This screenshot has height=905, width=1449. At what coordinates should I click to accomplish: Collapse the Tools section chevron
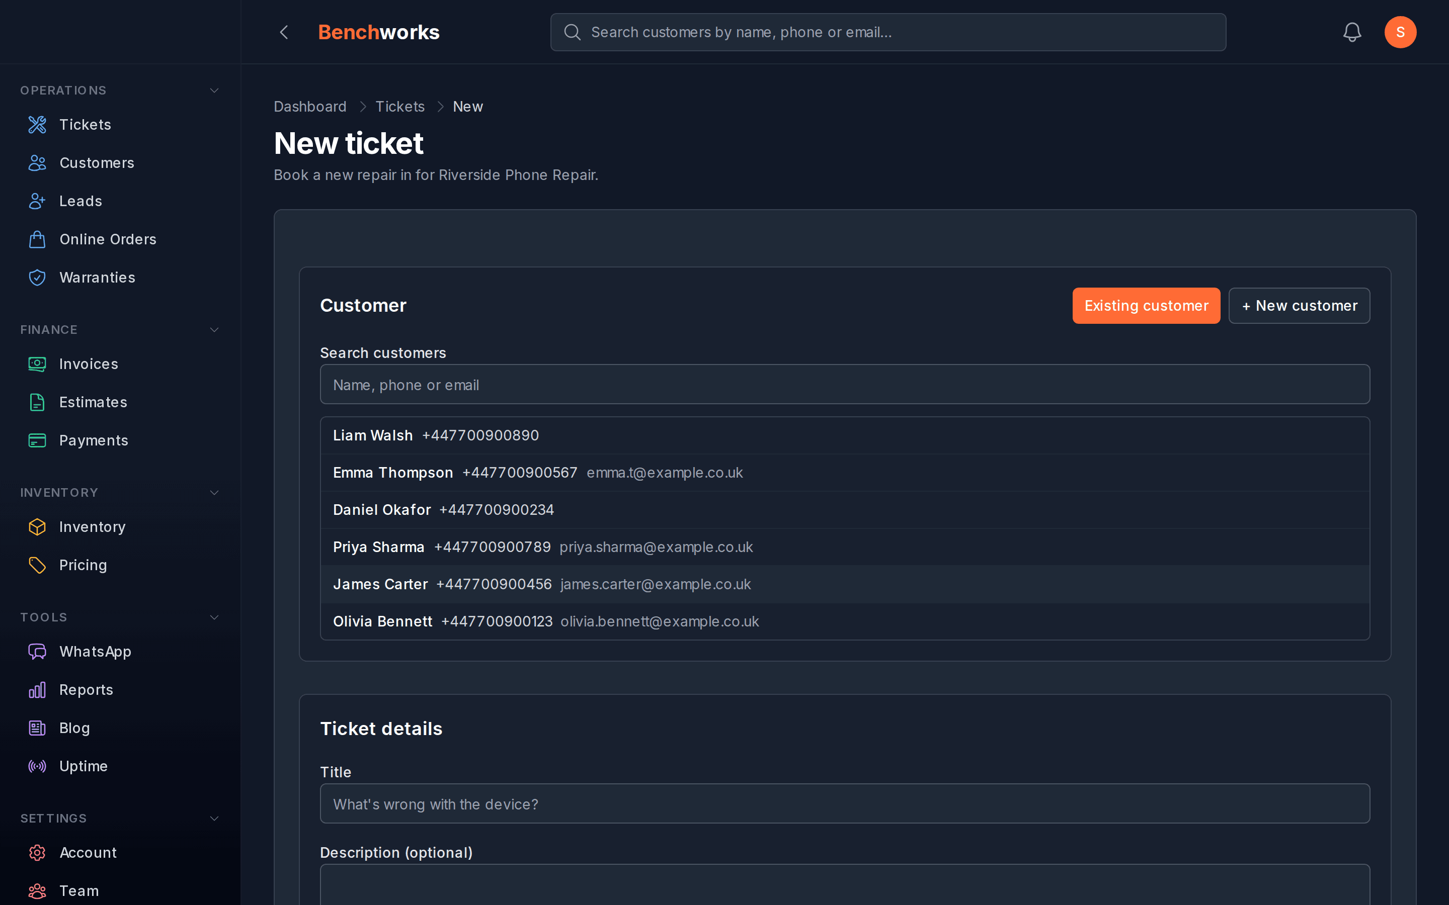tap(214, 617)
